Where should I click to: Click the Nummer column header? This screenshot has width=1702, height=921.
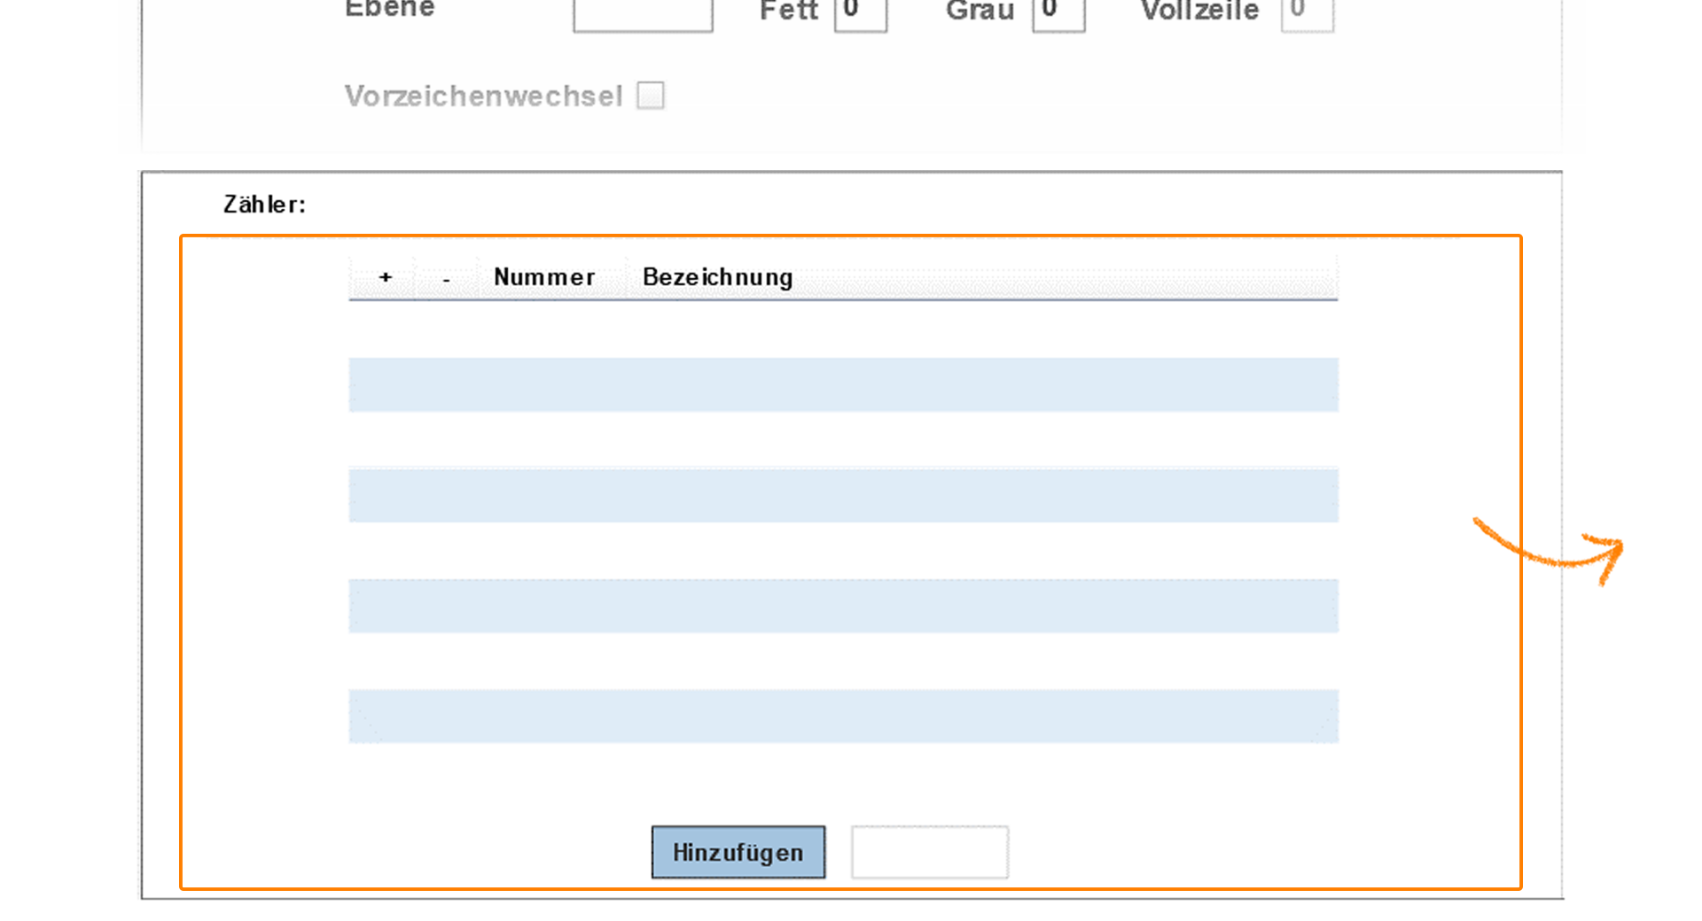click(x=544, y=278)
